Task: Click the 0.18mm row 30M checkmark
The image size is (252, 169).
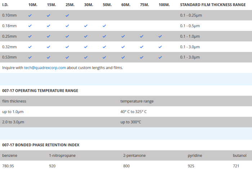Action: pos(86,26)
